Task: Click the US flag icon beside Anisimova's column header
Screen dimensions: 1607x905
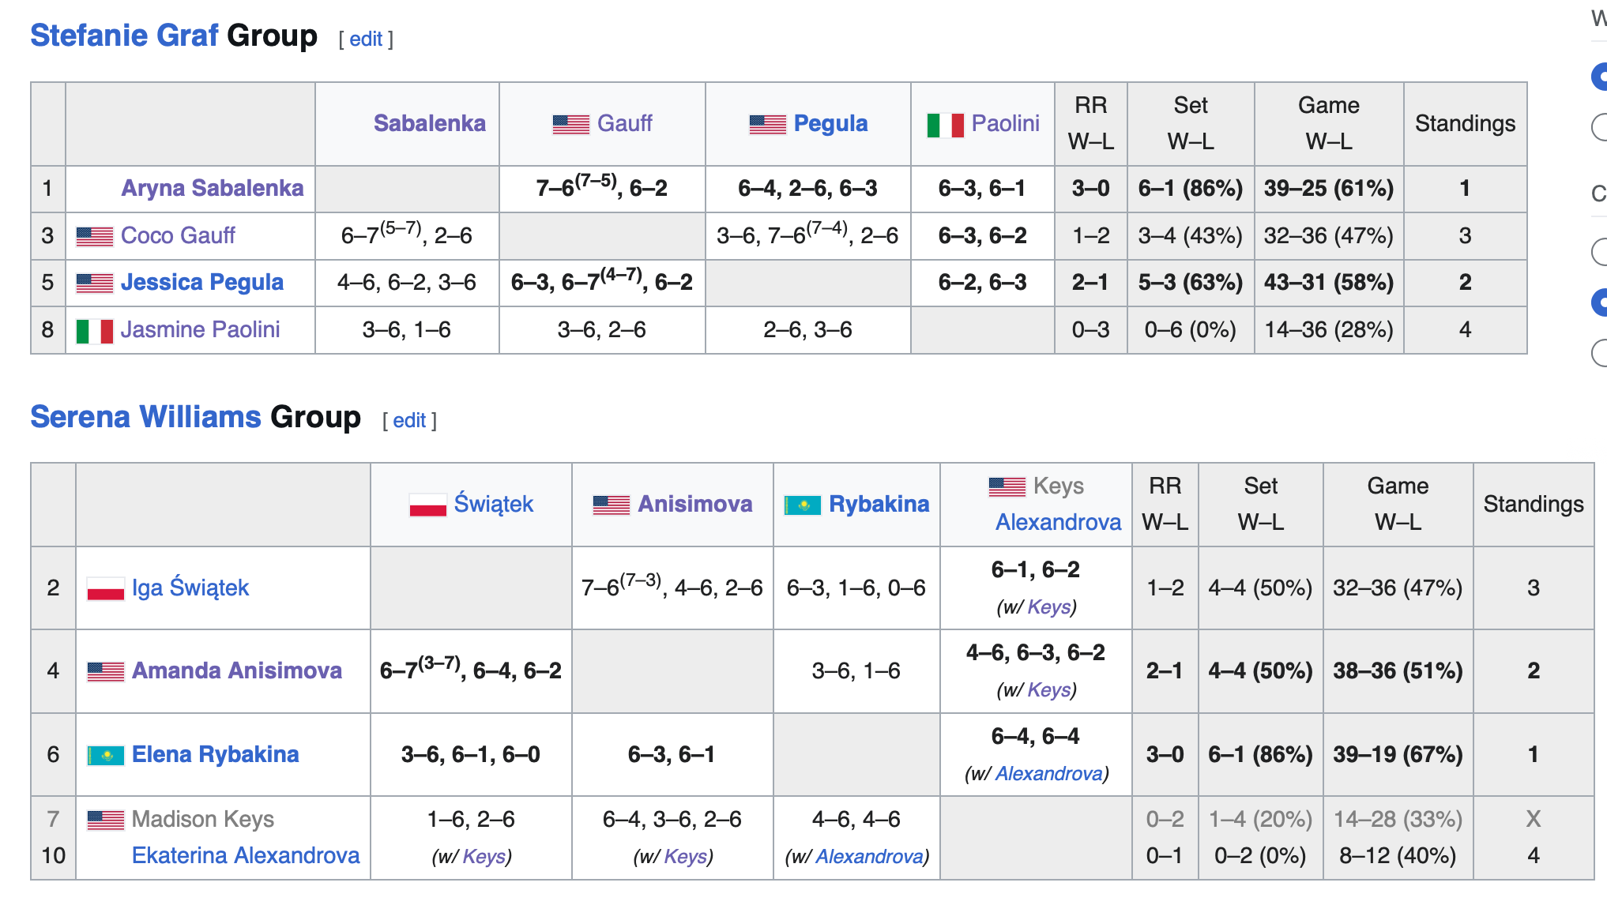Action: click(x=611, y=505)
